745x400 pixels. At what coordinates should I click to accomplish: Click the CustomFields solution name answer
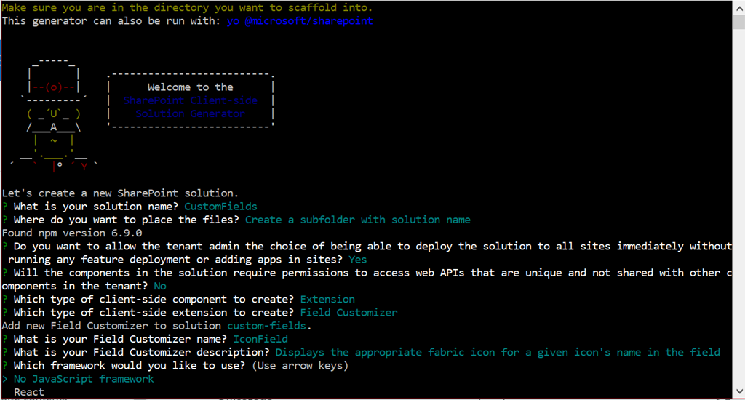click(220, 207)
